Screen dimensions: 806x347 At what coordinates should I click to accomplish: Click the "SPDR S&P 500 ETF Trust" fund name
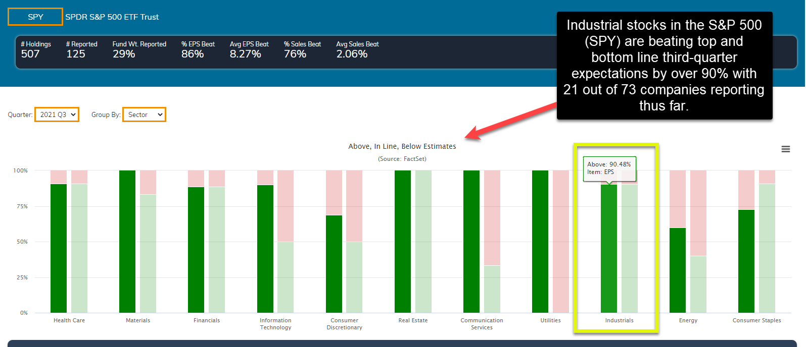(x=112, y=17)
